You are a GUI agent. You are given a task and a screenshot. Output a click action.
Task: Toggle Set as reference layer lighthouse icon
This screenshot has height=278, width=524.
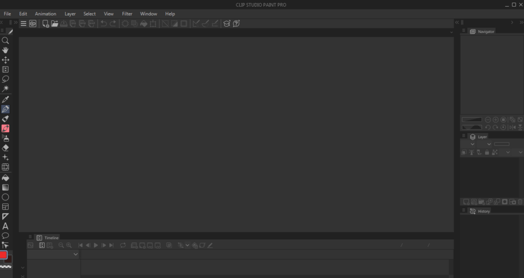pos(471,152)
